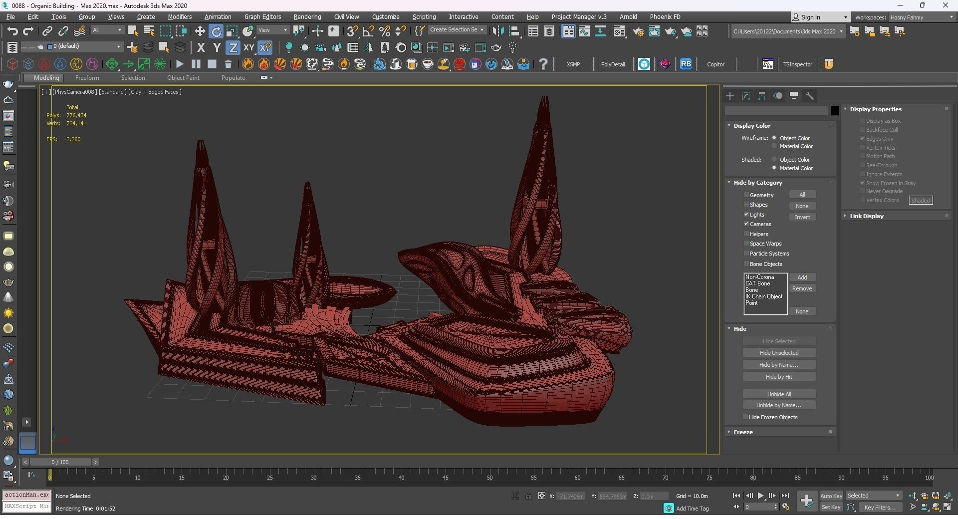Expand the Link Display rollout

(866, 216)
